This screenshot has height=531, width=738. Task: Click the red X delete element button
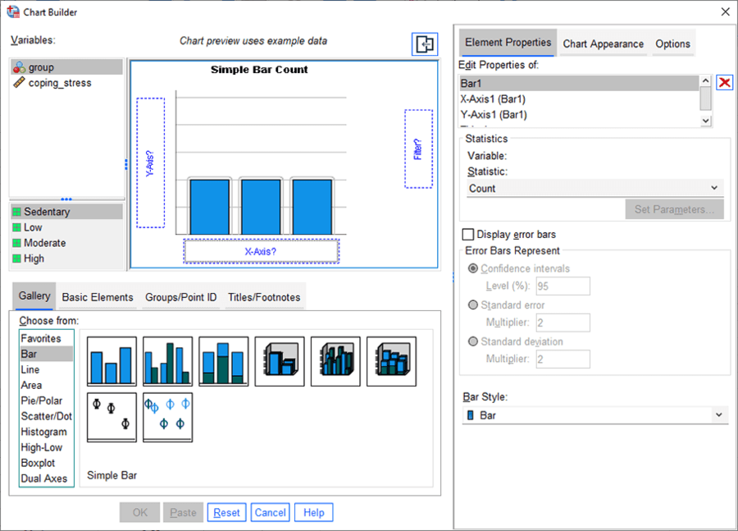[x=725, y=82]
